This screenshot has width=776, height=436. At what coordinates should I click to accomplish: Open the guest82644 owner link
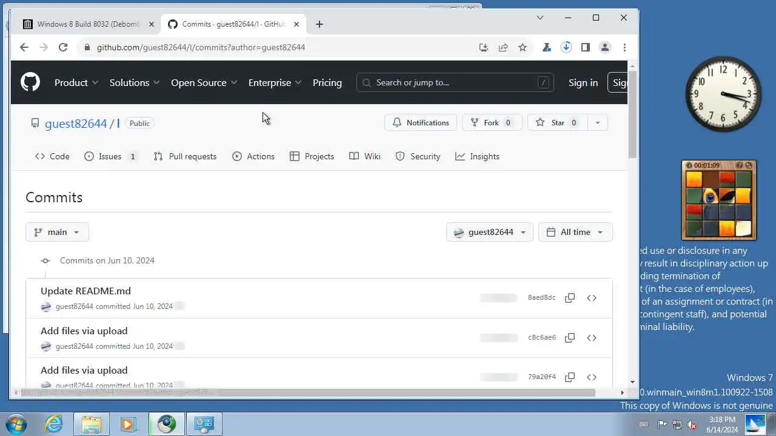click(76, 124)
